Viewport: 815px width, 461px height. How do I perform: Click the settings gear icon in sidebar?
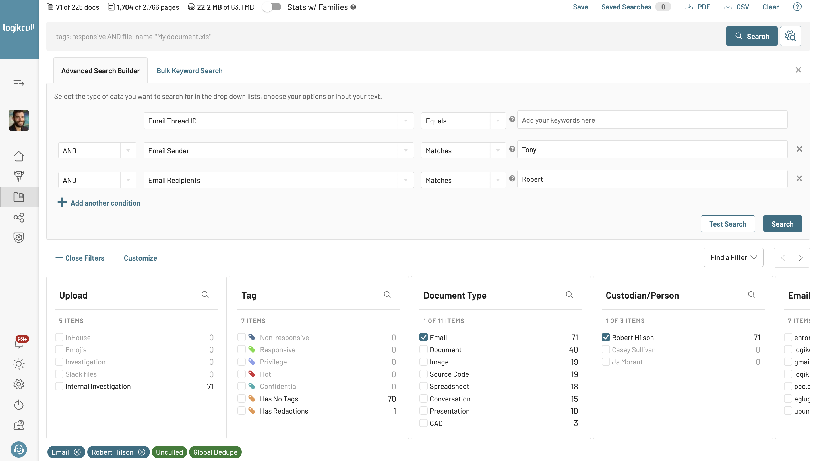pos(19,384)
